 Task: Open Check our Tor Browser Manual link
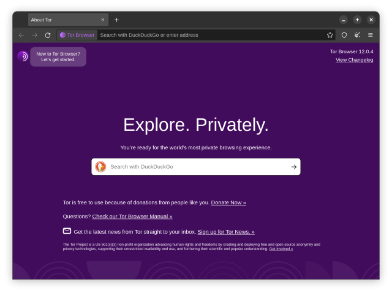point(132,217)
